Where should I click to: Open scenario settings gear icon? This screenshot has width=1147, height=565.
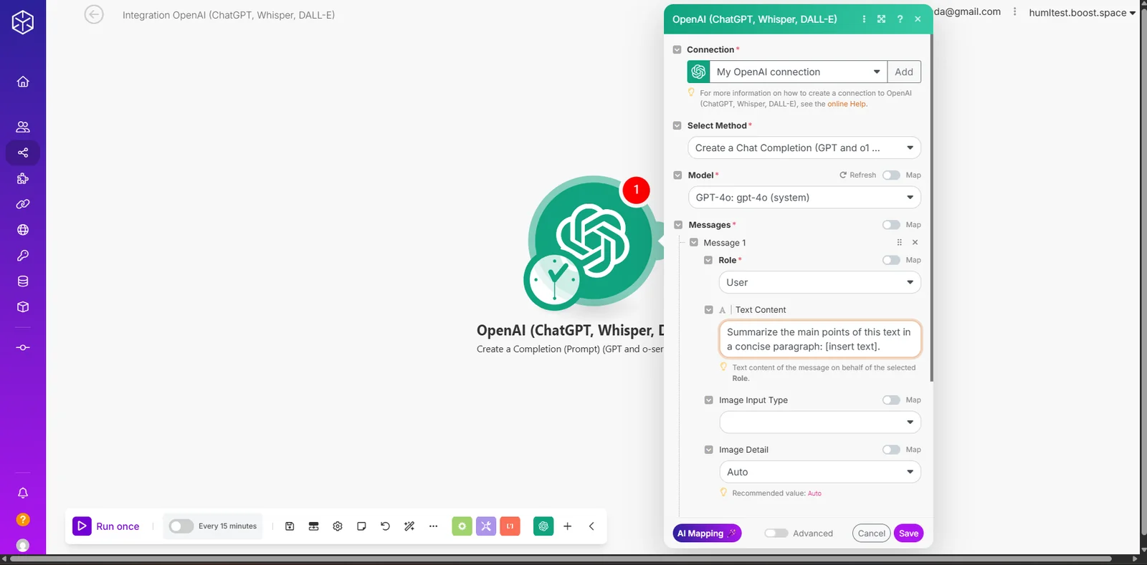(338, 526)
